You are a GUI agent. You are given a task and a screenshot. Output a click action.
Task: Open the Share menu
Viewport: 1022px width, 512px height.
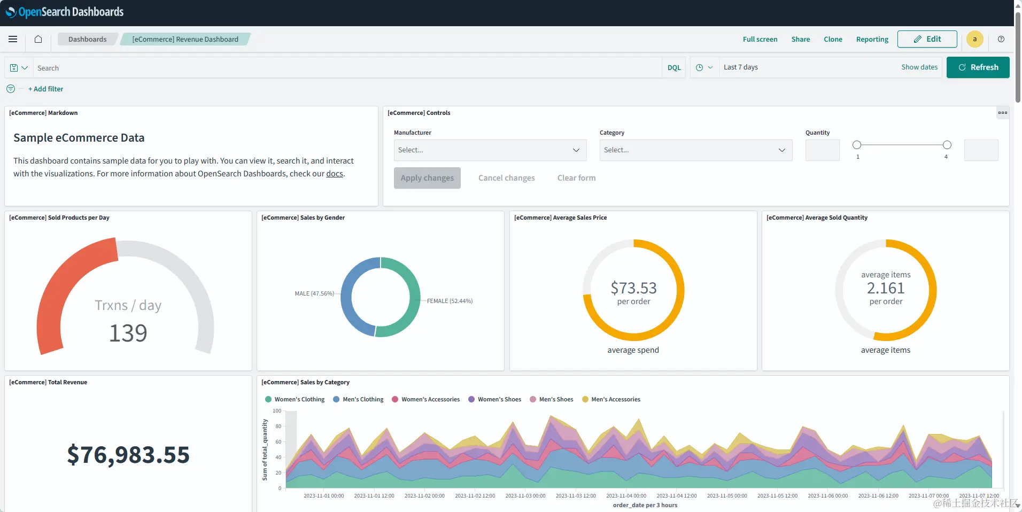tap(801, 39)
